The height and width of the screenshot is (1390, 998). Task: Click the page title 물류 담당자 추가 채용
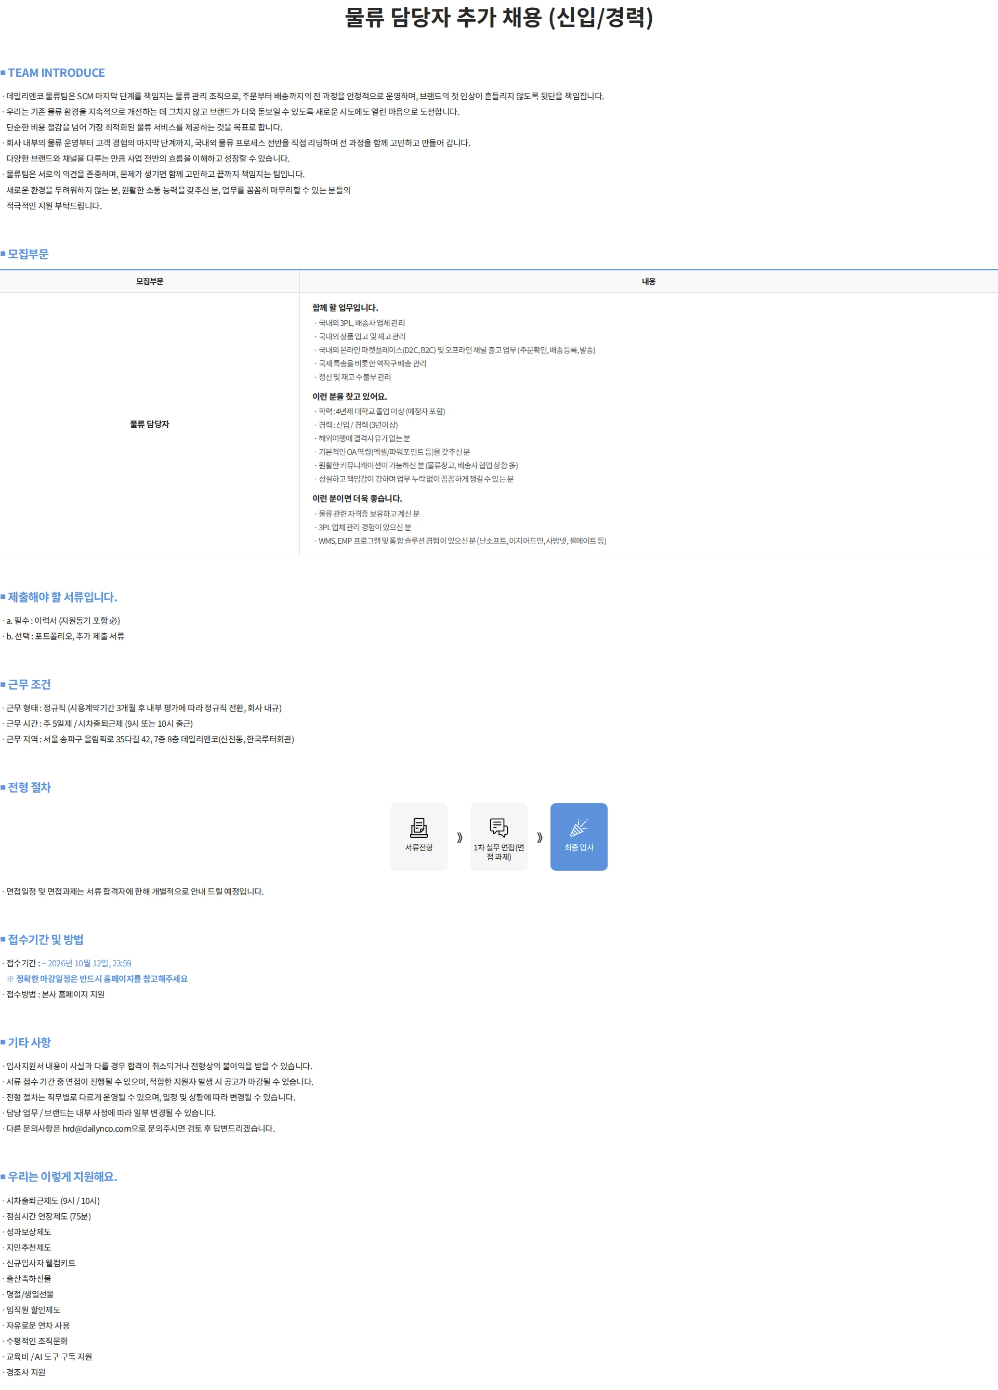[x=498, y=17]
